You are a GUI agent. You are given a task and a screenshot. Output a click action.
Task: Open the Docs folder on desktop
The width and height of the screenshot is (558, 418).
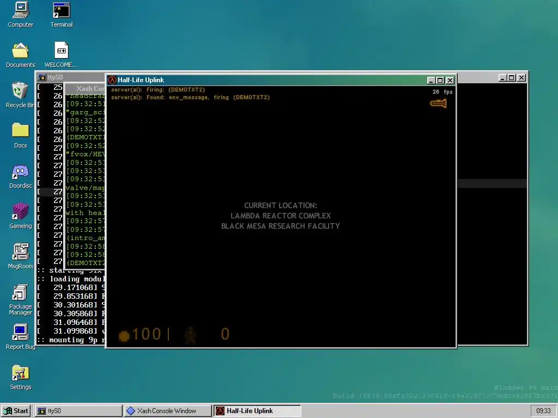coord(20,136)
